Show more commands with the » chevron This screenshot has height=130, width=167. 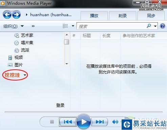point(33,26)
